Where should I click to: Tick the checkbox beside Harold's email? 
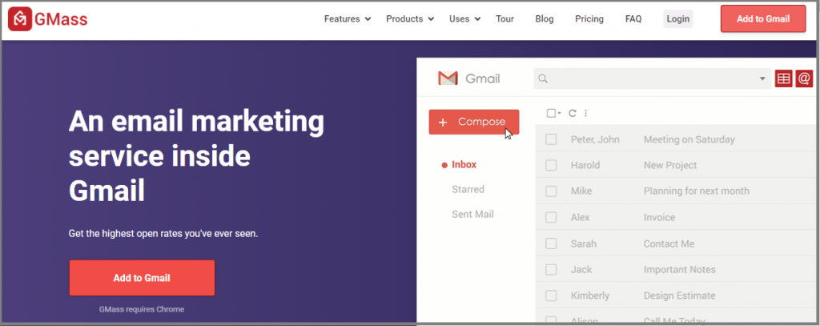pyautogui.click(x=551, y=165)
